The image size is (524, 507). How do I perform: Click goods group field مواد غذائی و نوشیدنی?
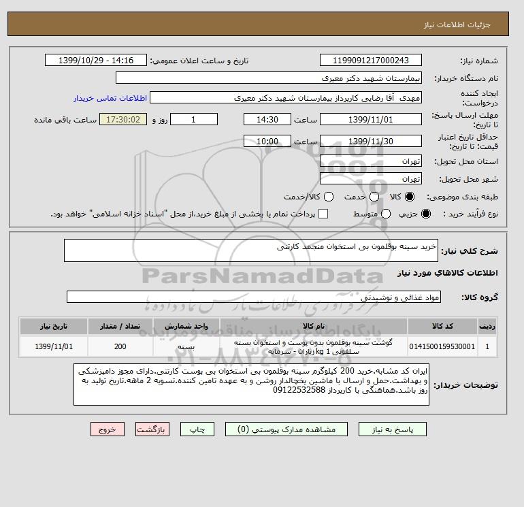254,297
